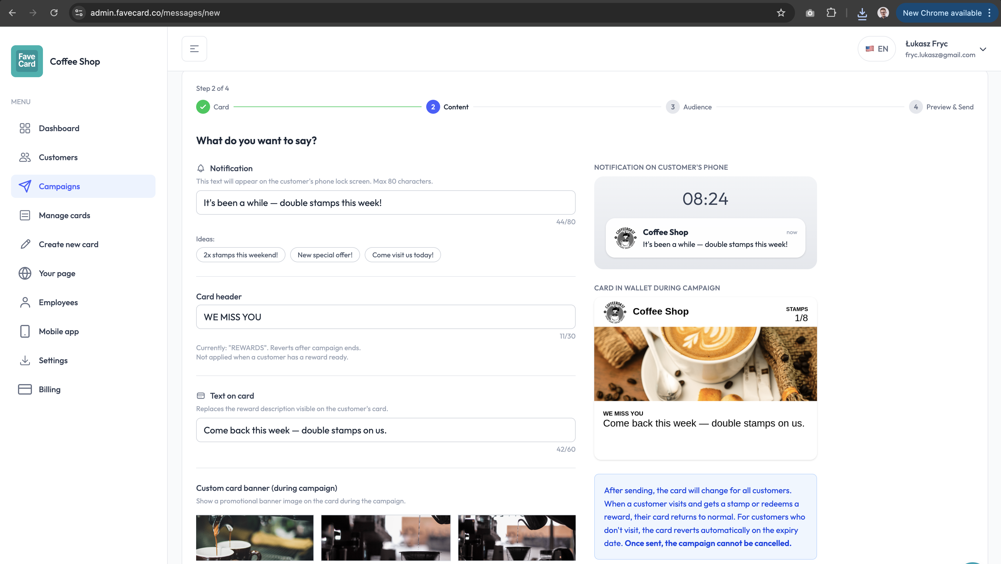Open Your page
1001x564 pixels.
coord(57,273)
